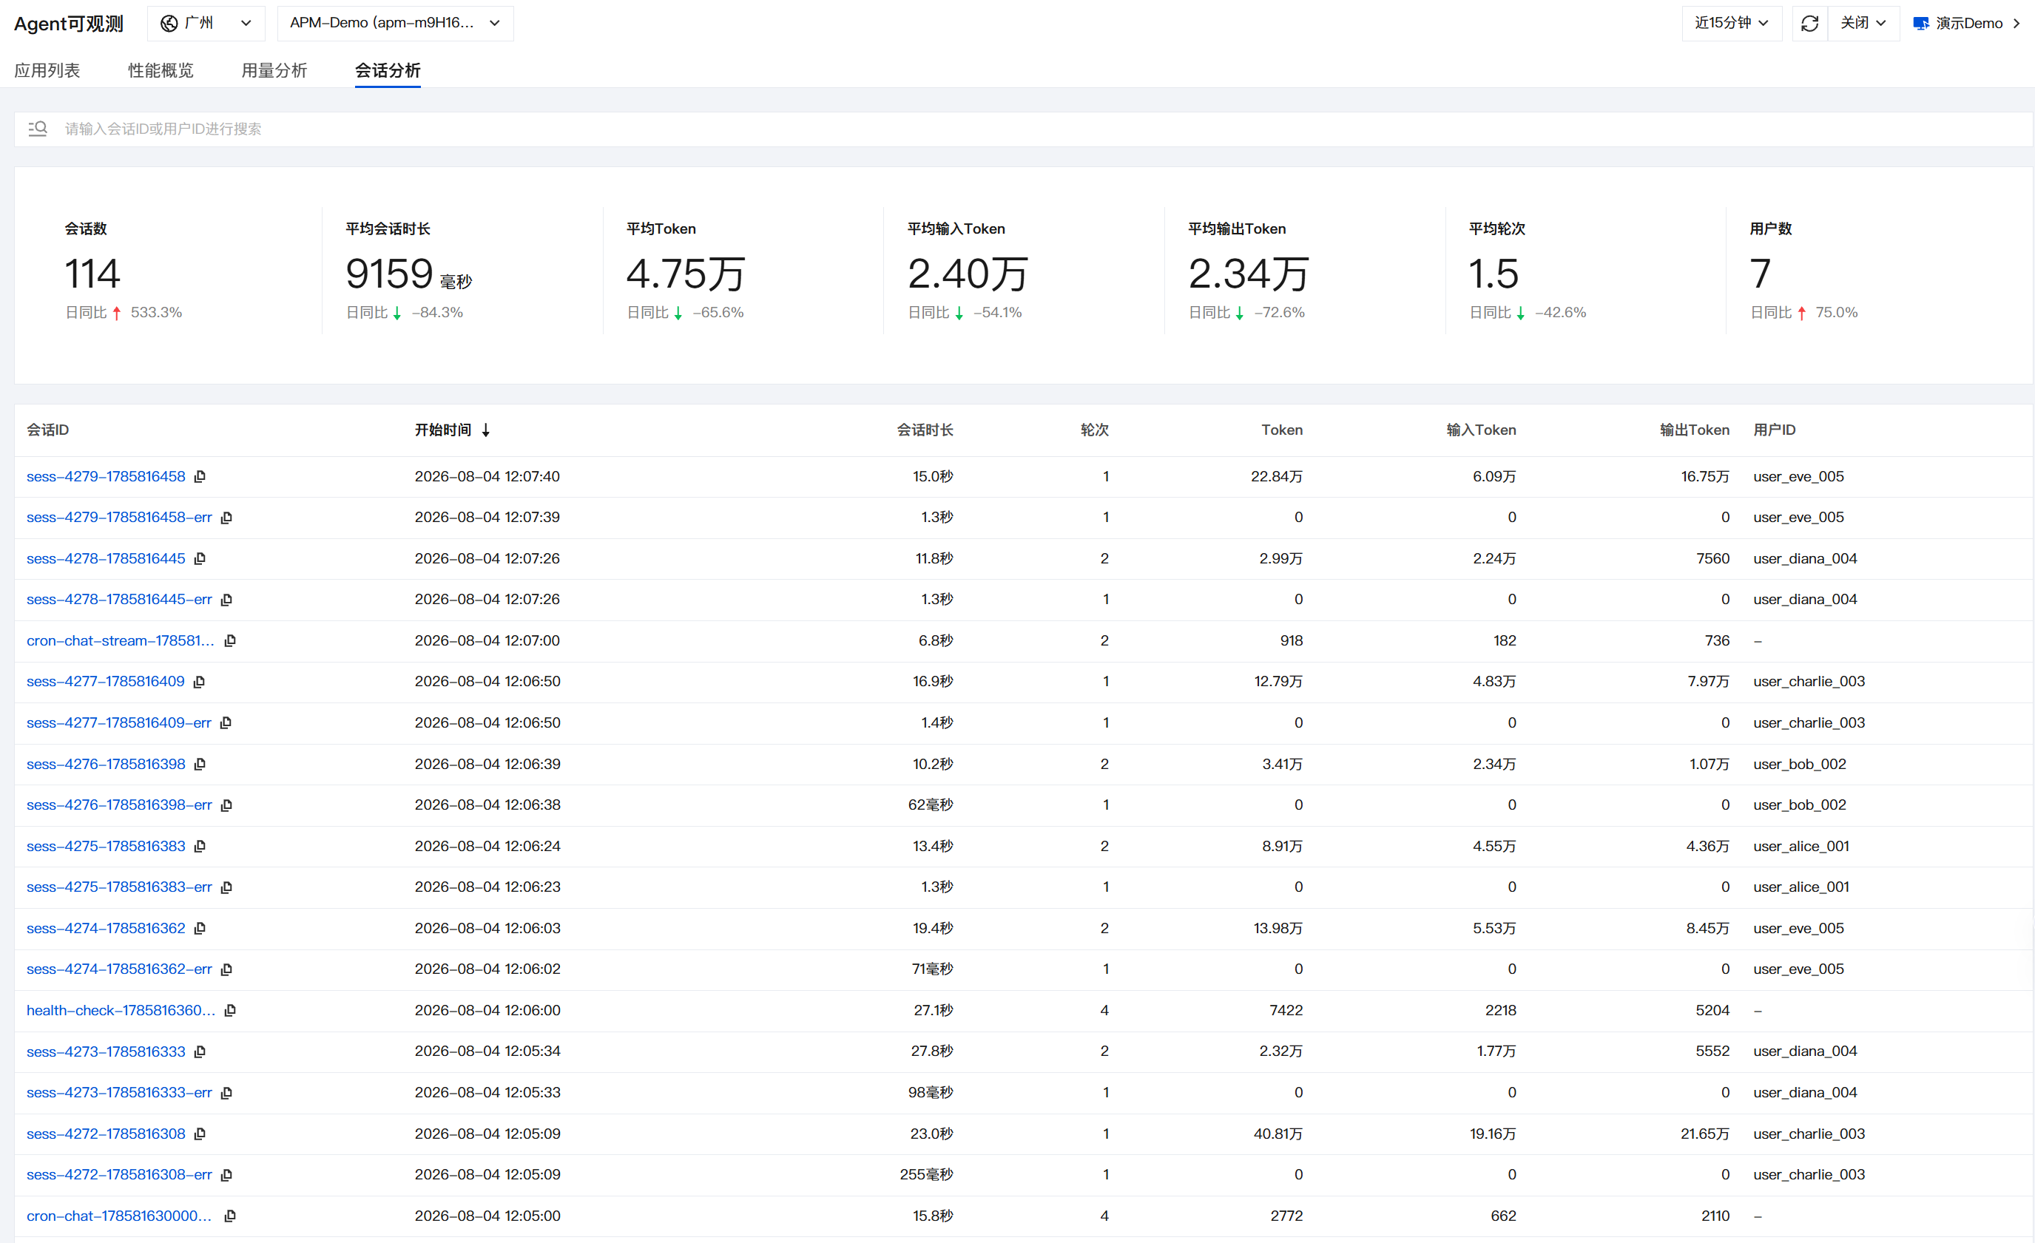Screen dimensions: 2035x1243
Task: Switch to the 性能概览 tab
Action: click(x=161, y=70)
